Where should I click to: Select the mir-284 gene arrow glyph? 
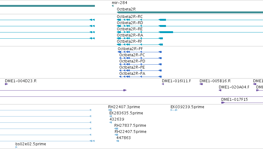[x=112, y=6]
